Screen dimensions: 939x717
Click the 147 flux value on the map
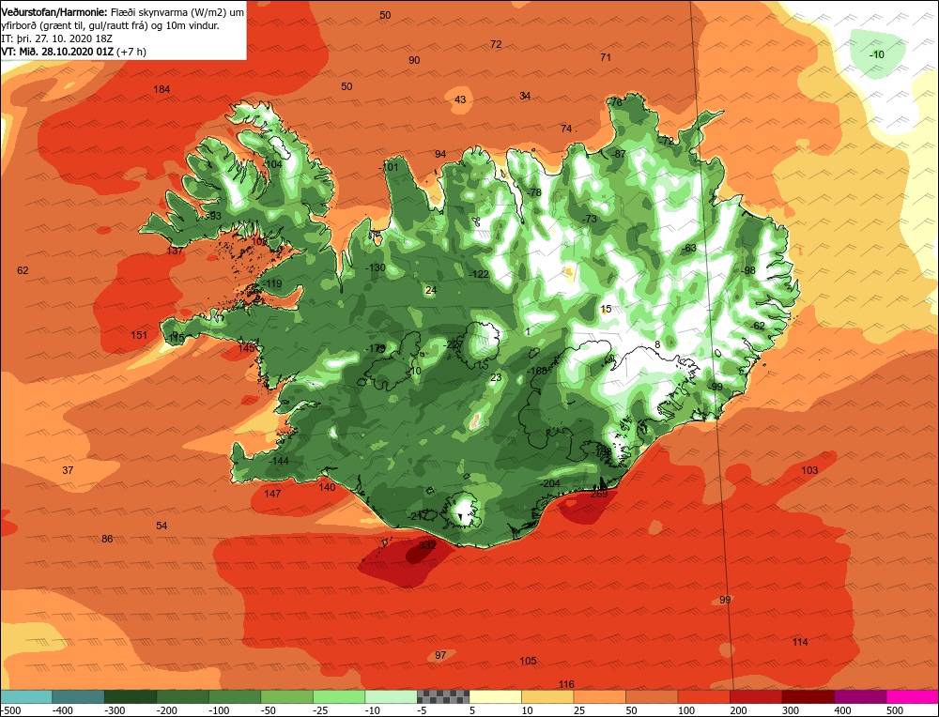tap(272, 494)
